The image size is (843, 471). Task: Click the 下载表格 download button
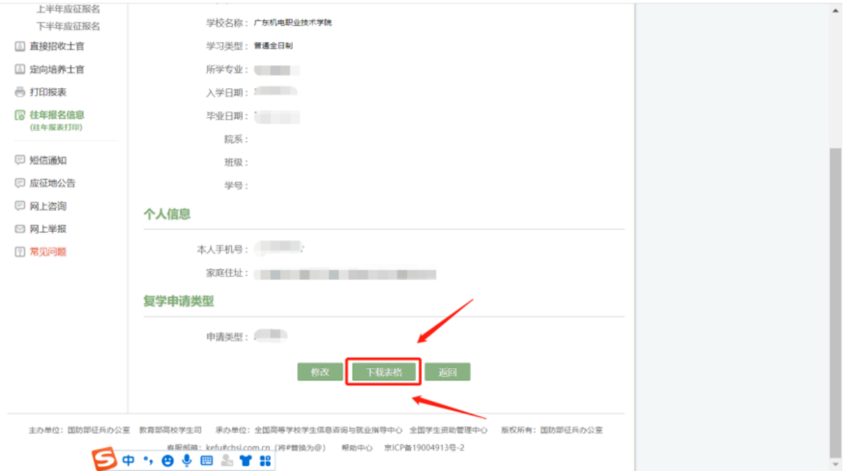coord(384,372)
